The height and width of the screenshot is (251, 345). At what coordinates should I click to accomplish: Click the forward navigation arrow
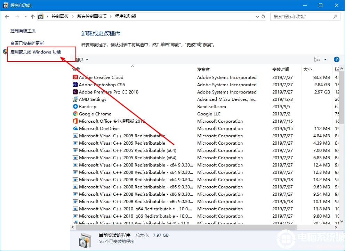(17, 16)
